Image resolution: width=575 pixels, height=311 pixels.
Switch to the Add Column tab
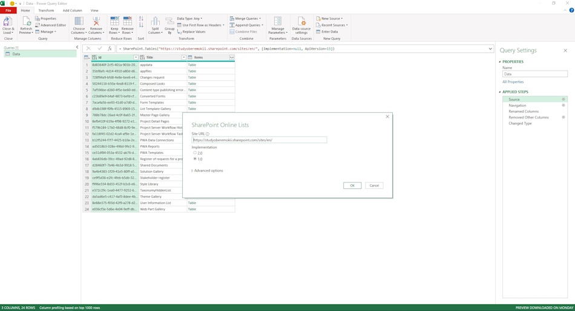pos(72,10)
